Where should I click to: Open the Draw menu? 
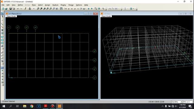point(34,5)
